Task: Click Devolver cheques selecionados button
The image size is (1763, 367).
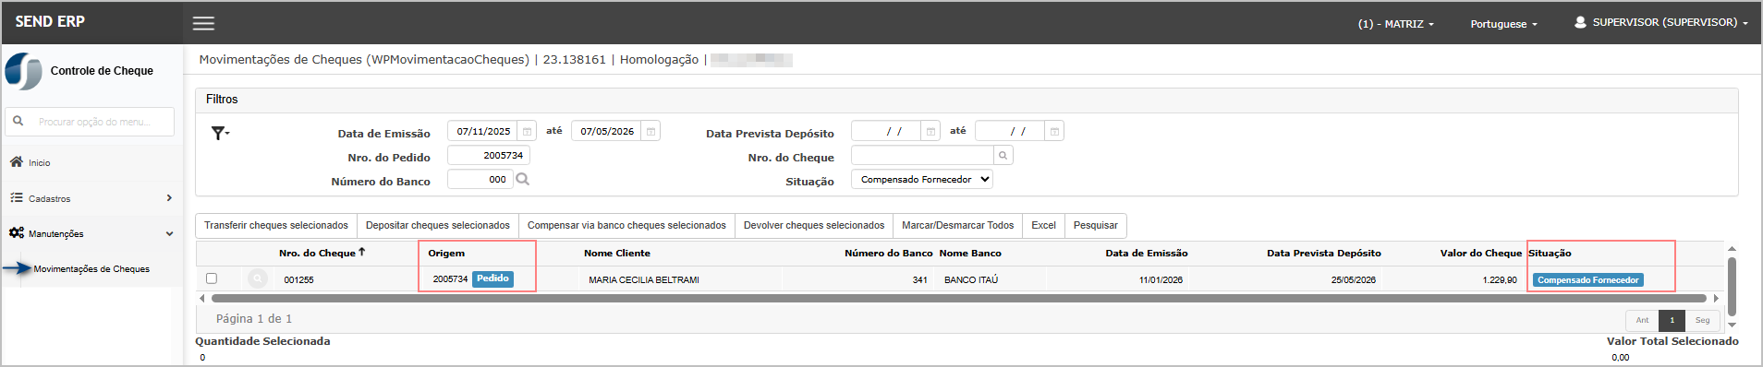Action: click(814, 225)
